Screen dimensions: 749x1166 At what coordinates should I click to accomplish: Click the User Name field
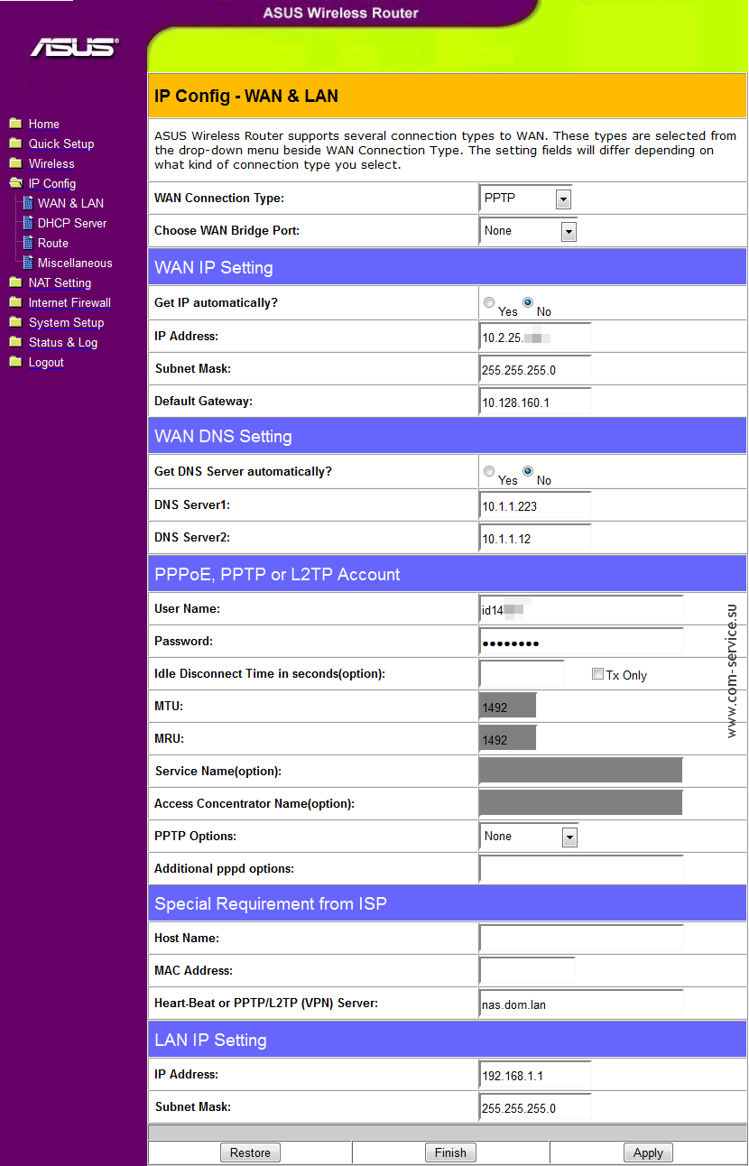(x=581, y=609)
